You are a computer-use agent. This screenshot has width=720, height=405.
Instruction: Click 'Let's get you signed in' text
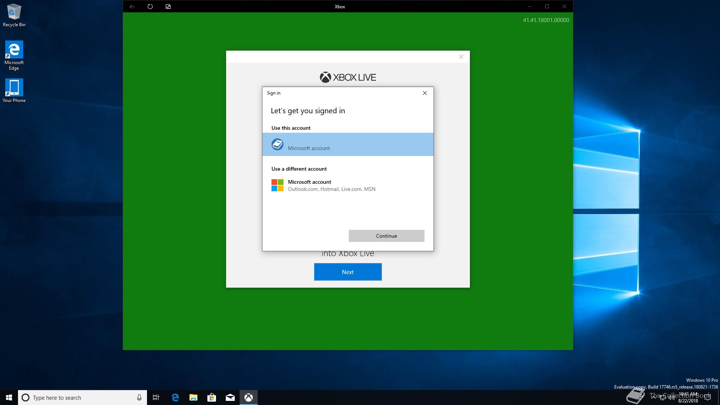point(308,111)
